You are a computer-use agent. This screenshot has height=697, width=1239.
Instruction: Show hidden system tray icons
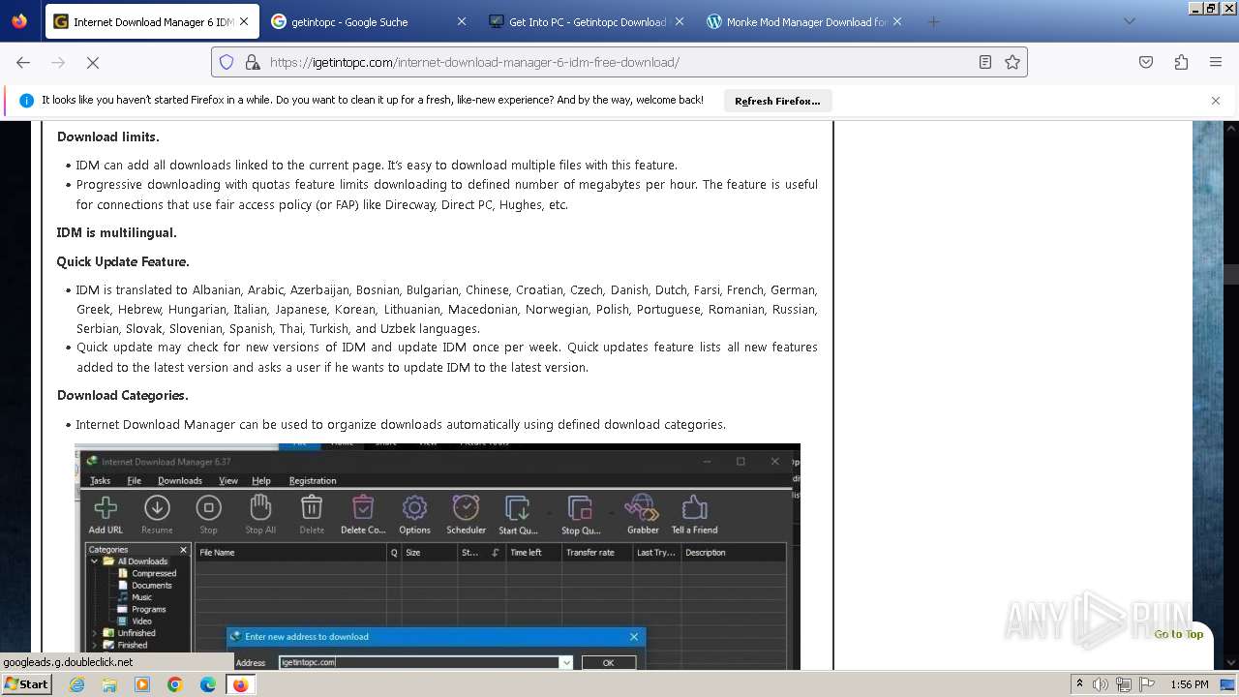[x=1079, y=684]
